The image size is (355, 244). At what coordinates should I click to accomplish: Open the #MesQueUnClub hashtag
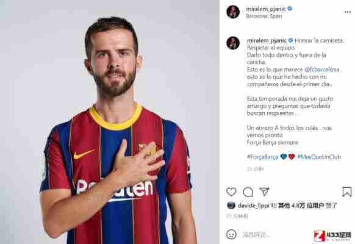[319, 157]
